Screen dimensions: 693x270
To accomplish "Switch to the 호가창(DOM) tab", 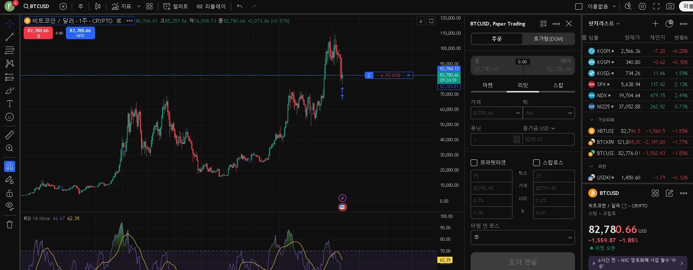I will coord(548,39).
